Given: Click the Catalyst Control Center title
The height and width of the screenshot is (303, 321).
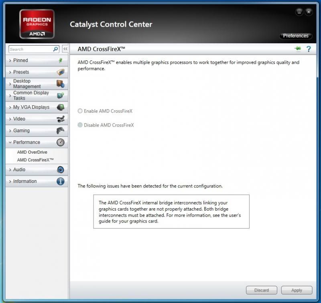Looking at the screenshot, I should click(x=111, y=24).
